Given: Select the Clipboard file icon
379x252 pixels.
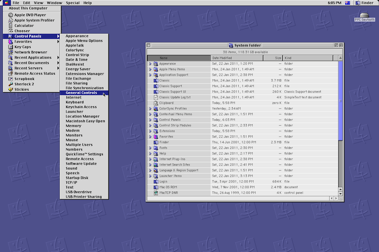Looking at the screenshot, I should 156,103.
